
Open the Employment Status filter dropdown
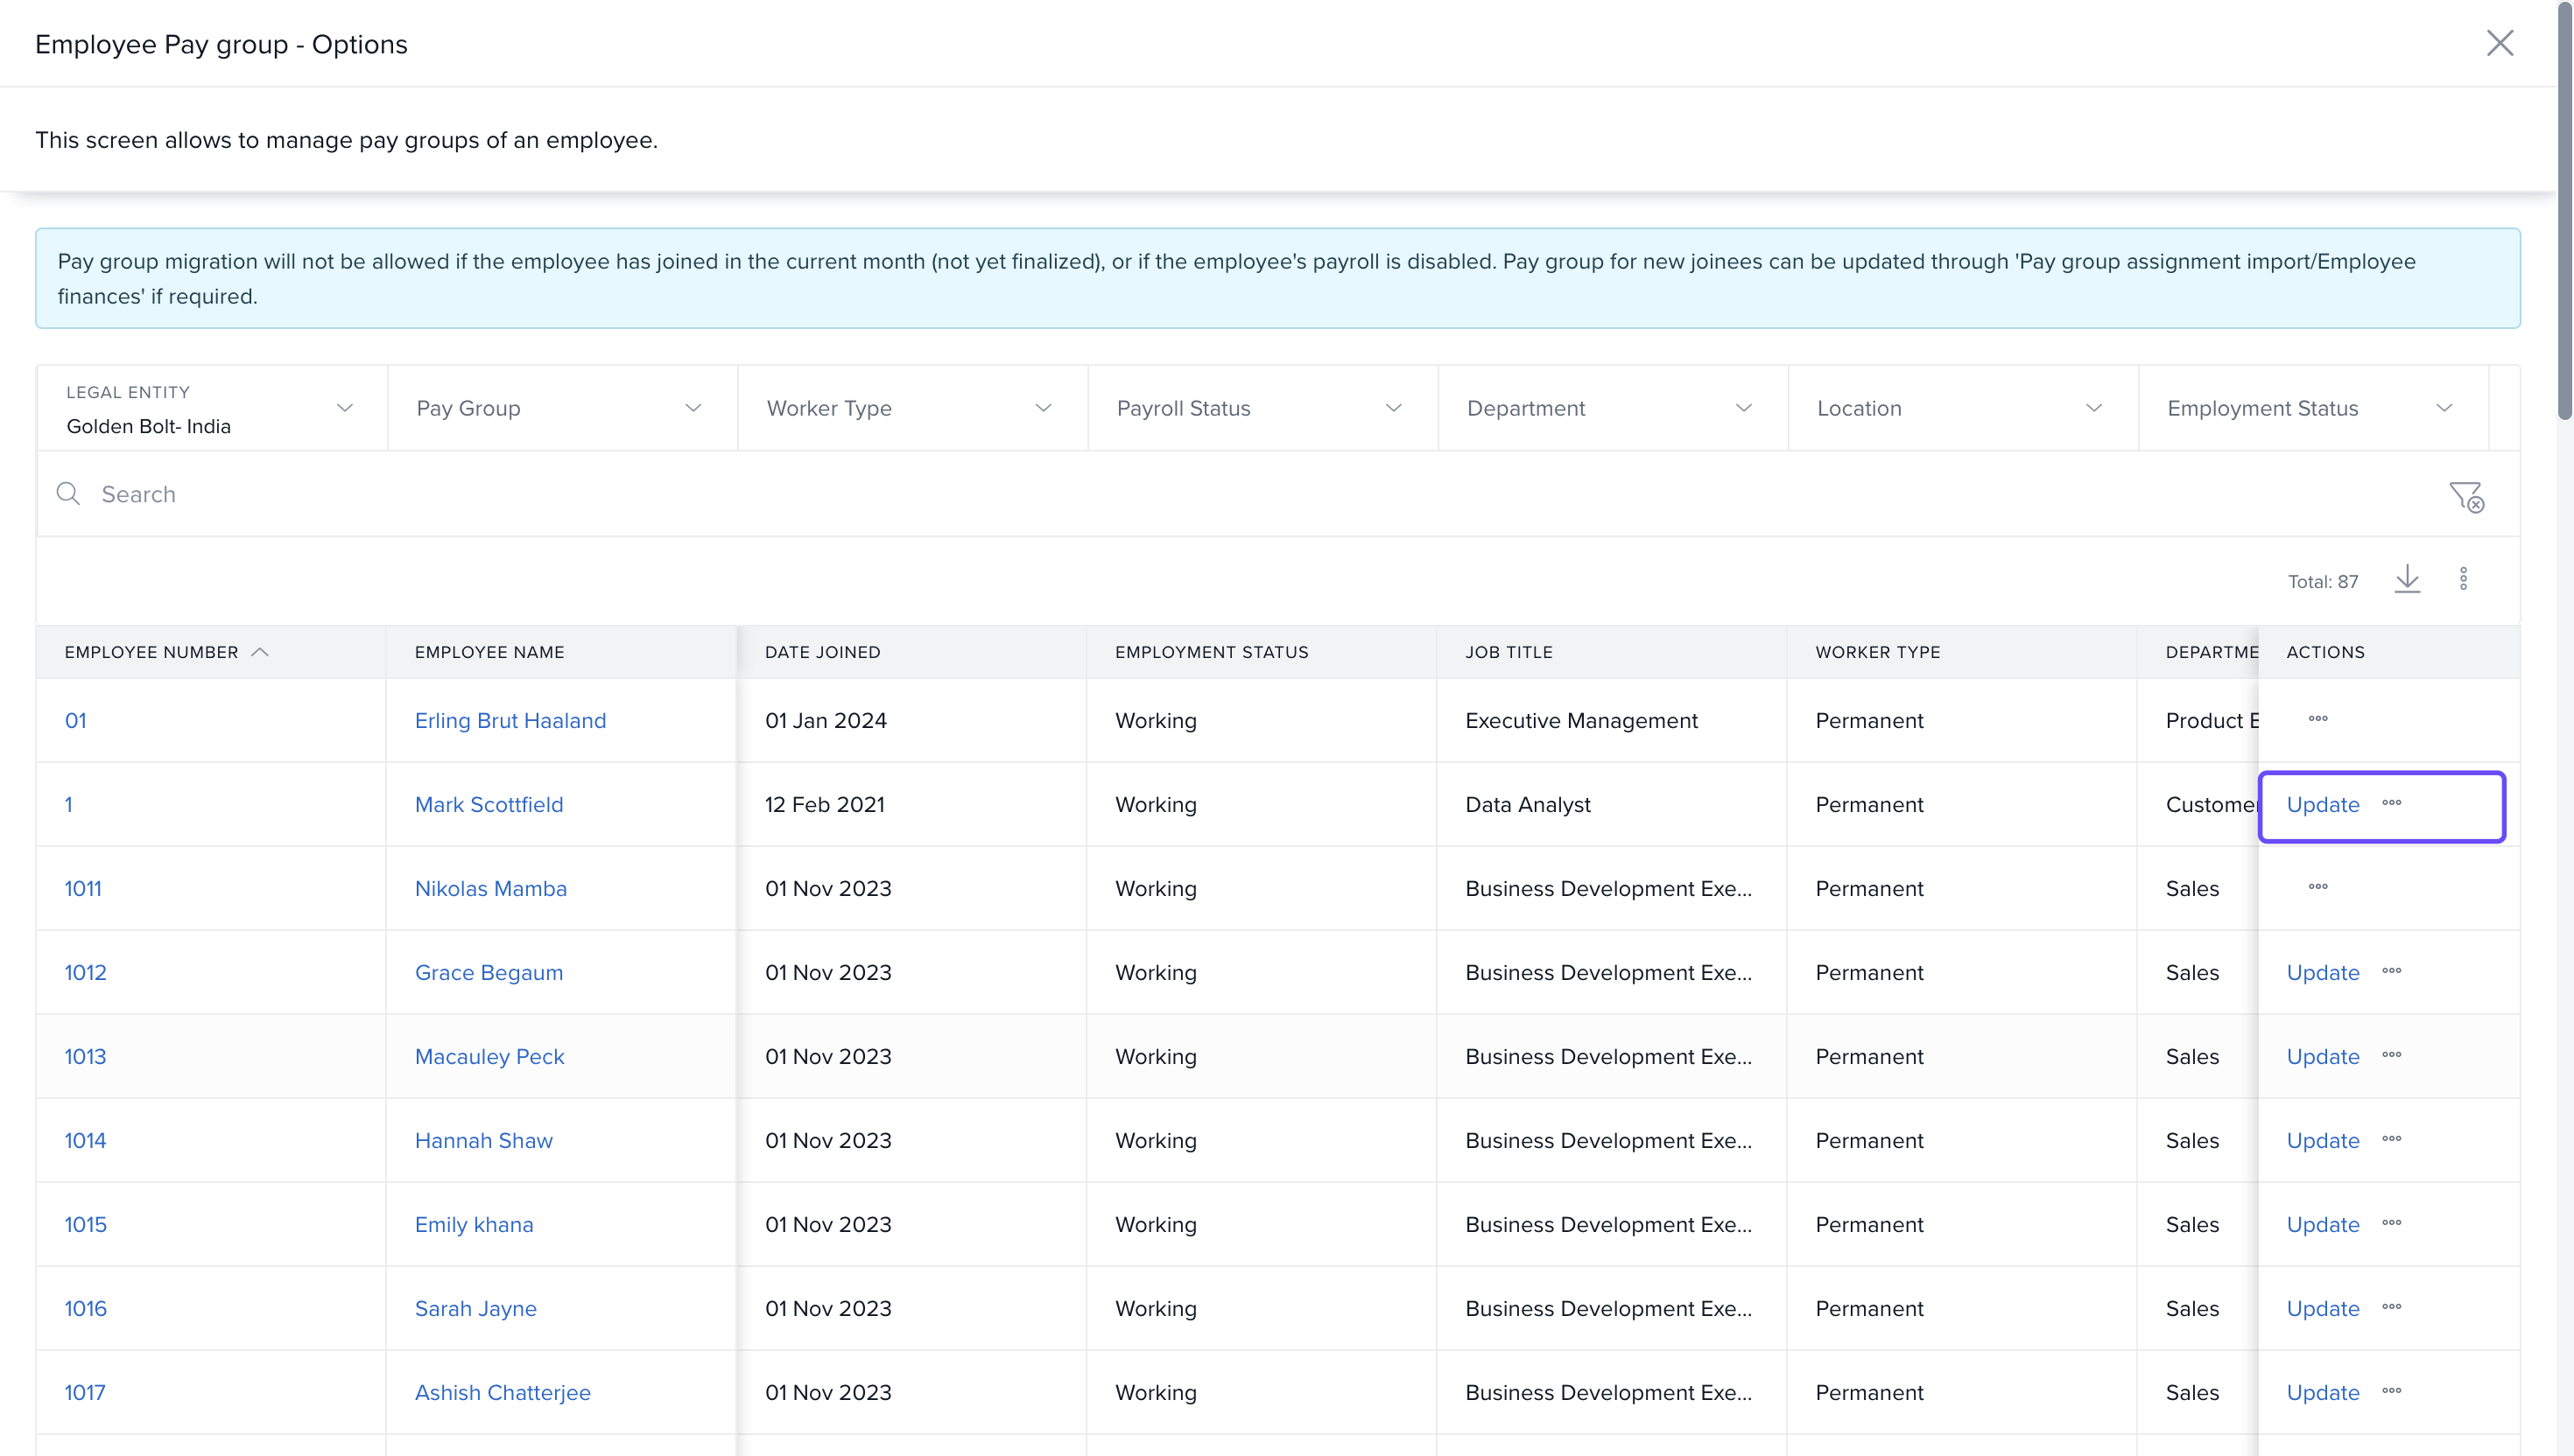2443,408
